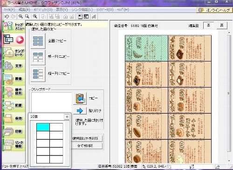The height and width of the screenshot is (170, 233).
Task: Open the 配置 arrangement sidebar item
Action: (x=14, y=105)
